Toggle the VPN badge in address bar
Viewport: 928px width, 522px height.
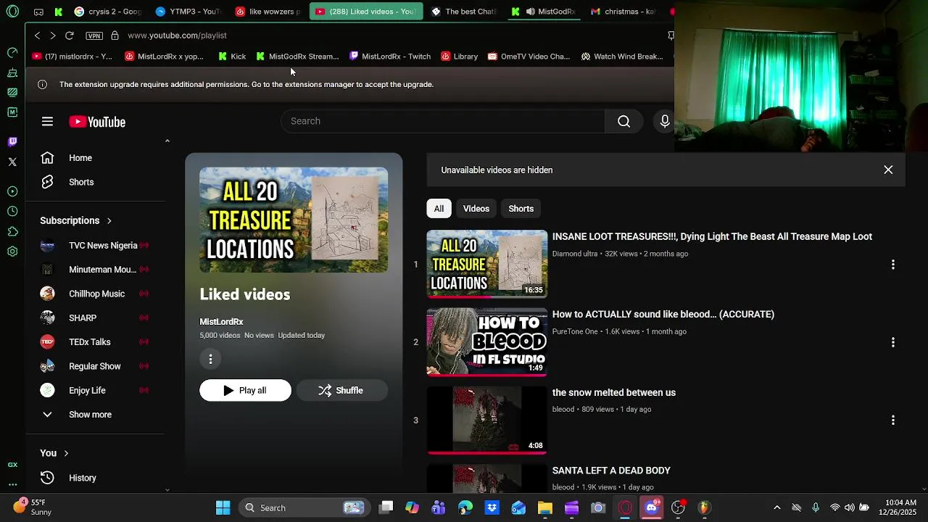[x=94, y=35]
